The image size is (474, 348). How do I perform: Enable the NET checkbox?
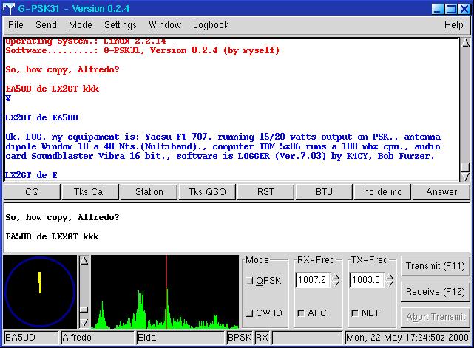pos(355,313)
